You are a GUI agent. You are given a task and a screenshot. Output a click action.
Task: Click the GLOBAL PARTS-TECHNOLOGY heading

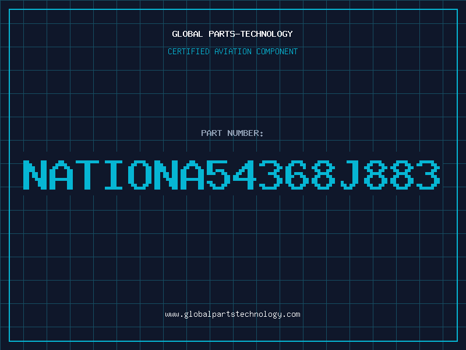point(232,34)
